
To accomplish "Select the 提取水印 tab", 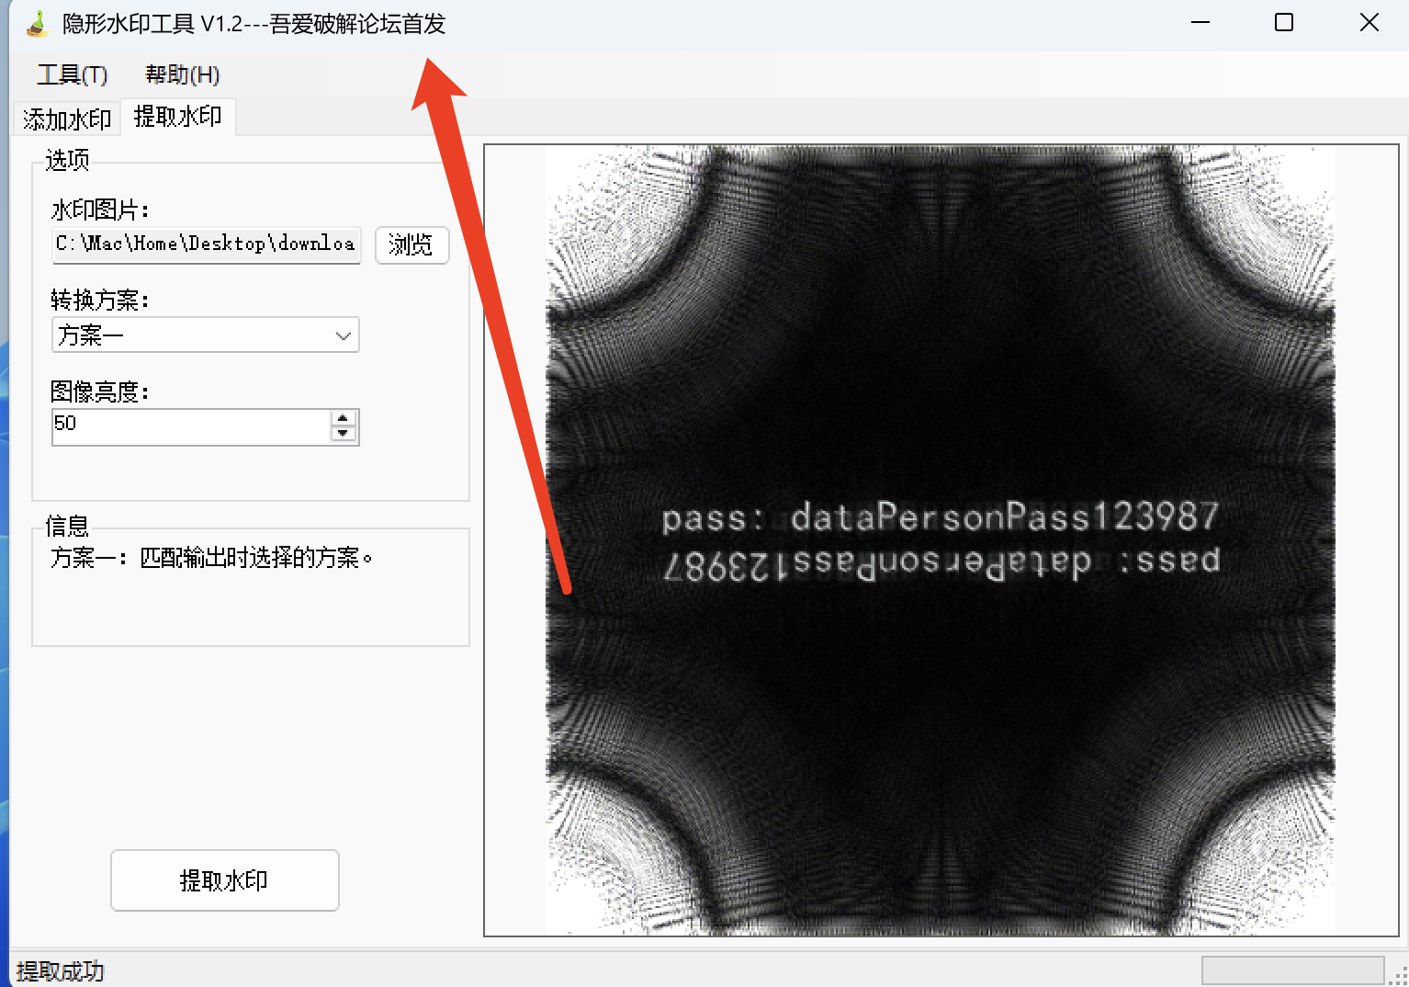I will click(178, 117).
